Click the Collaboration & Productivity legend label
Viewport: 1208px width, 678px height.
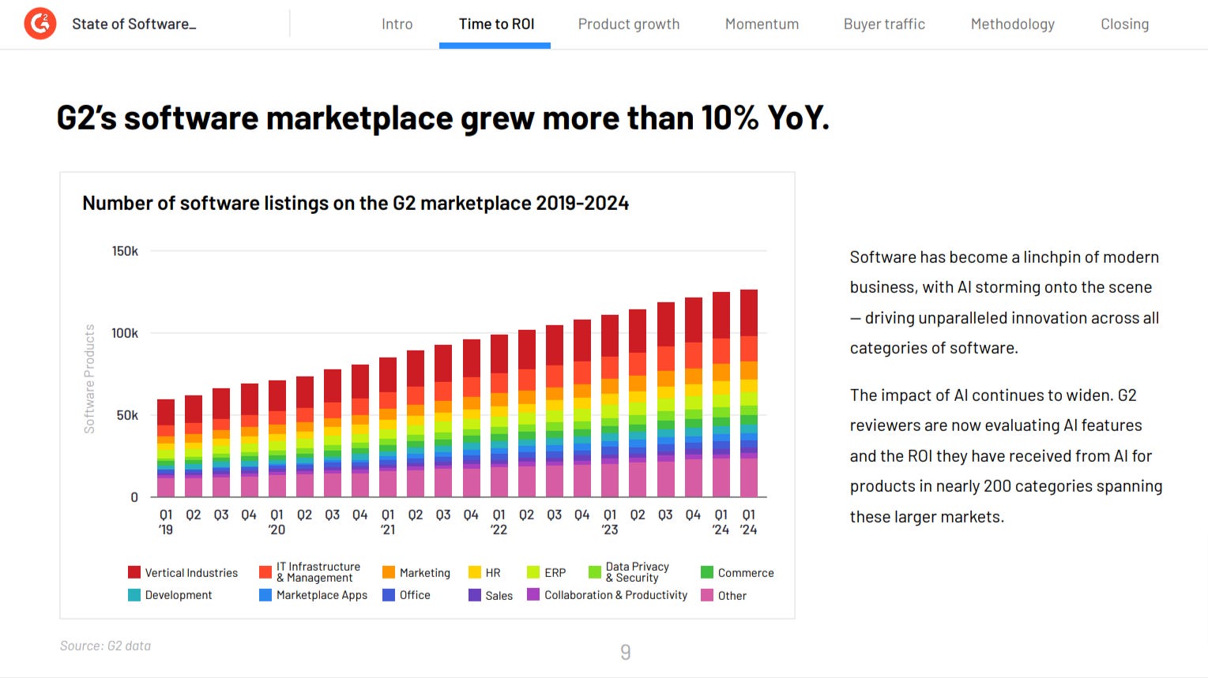tap(615, 594)
